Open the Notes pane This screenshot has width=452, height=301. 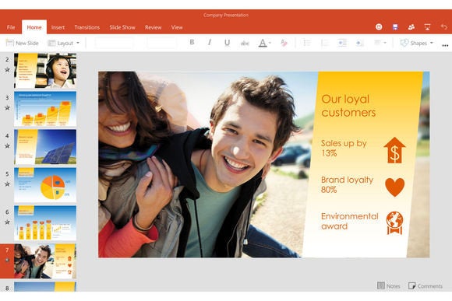click(389, 285)
